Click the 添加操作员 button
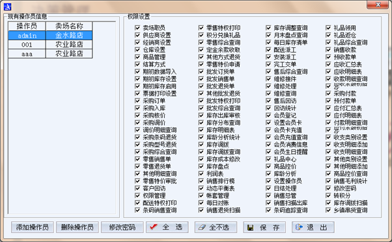This screenshot has width=392, height=242. pyautogui.click(x=33, y=227)
